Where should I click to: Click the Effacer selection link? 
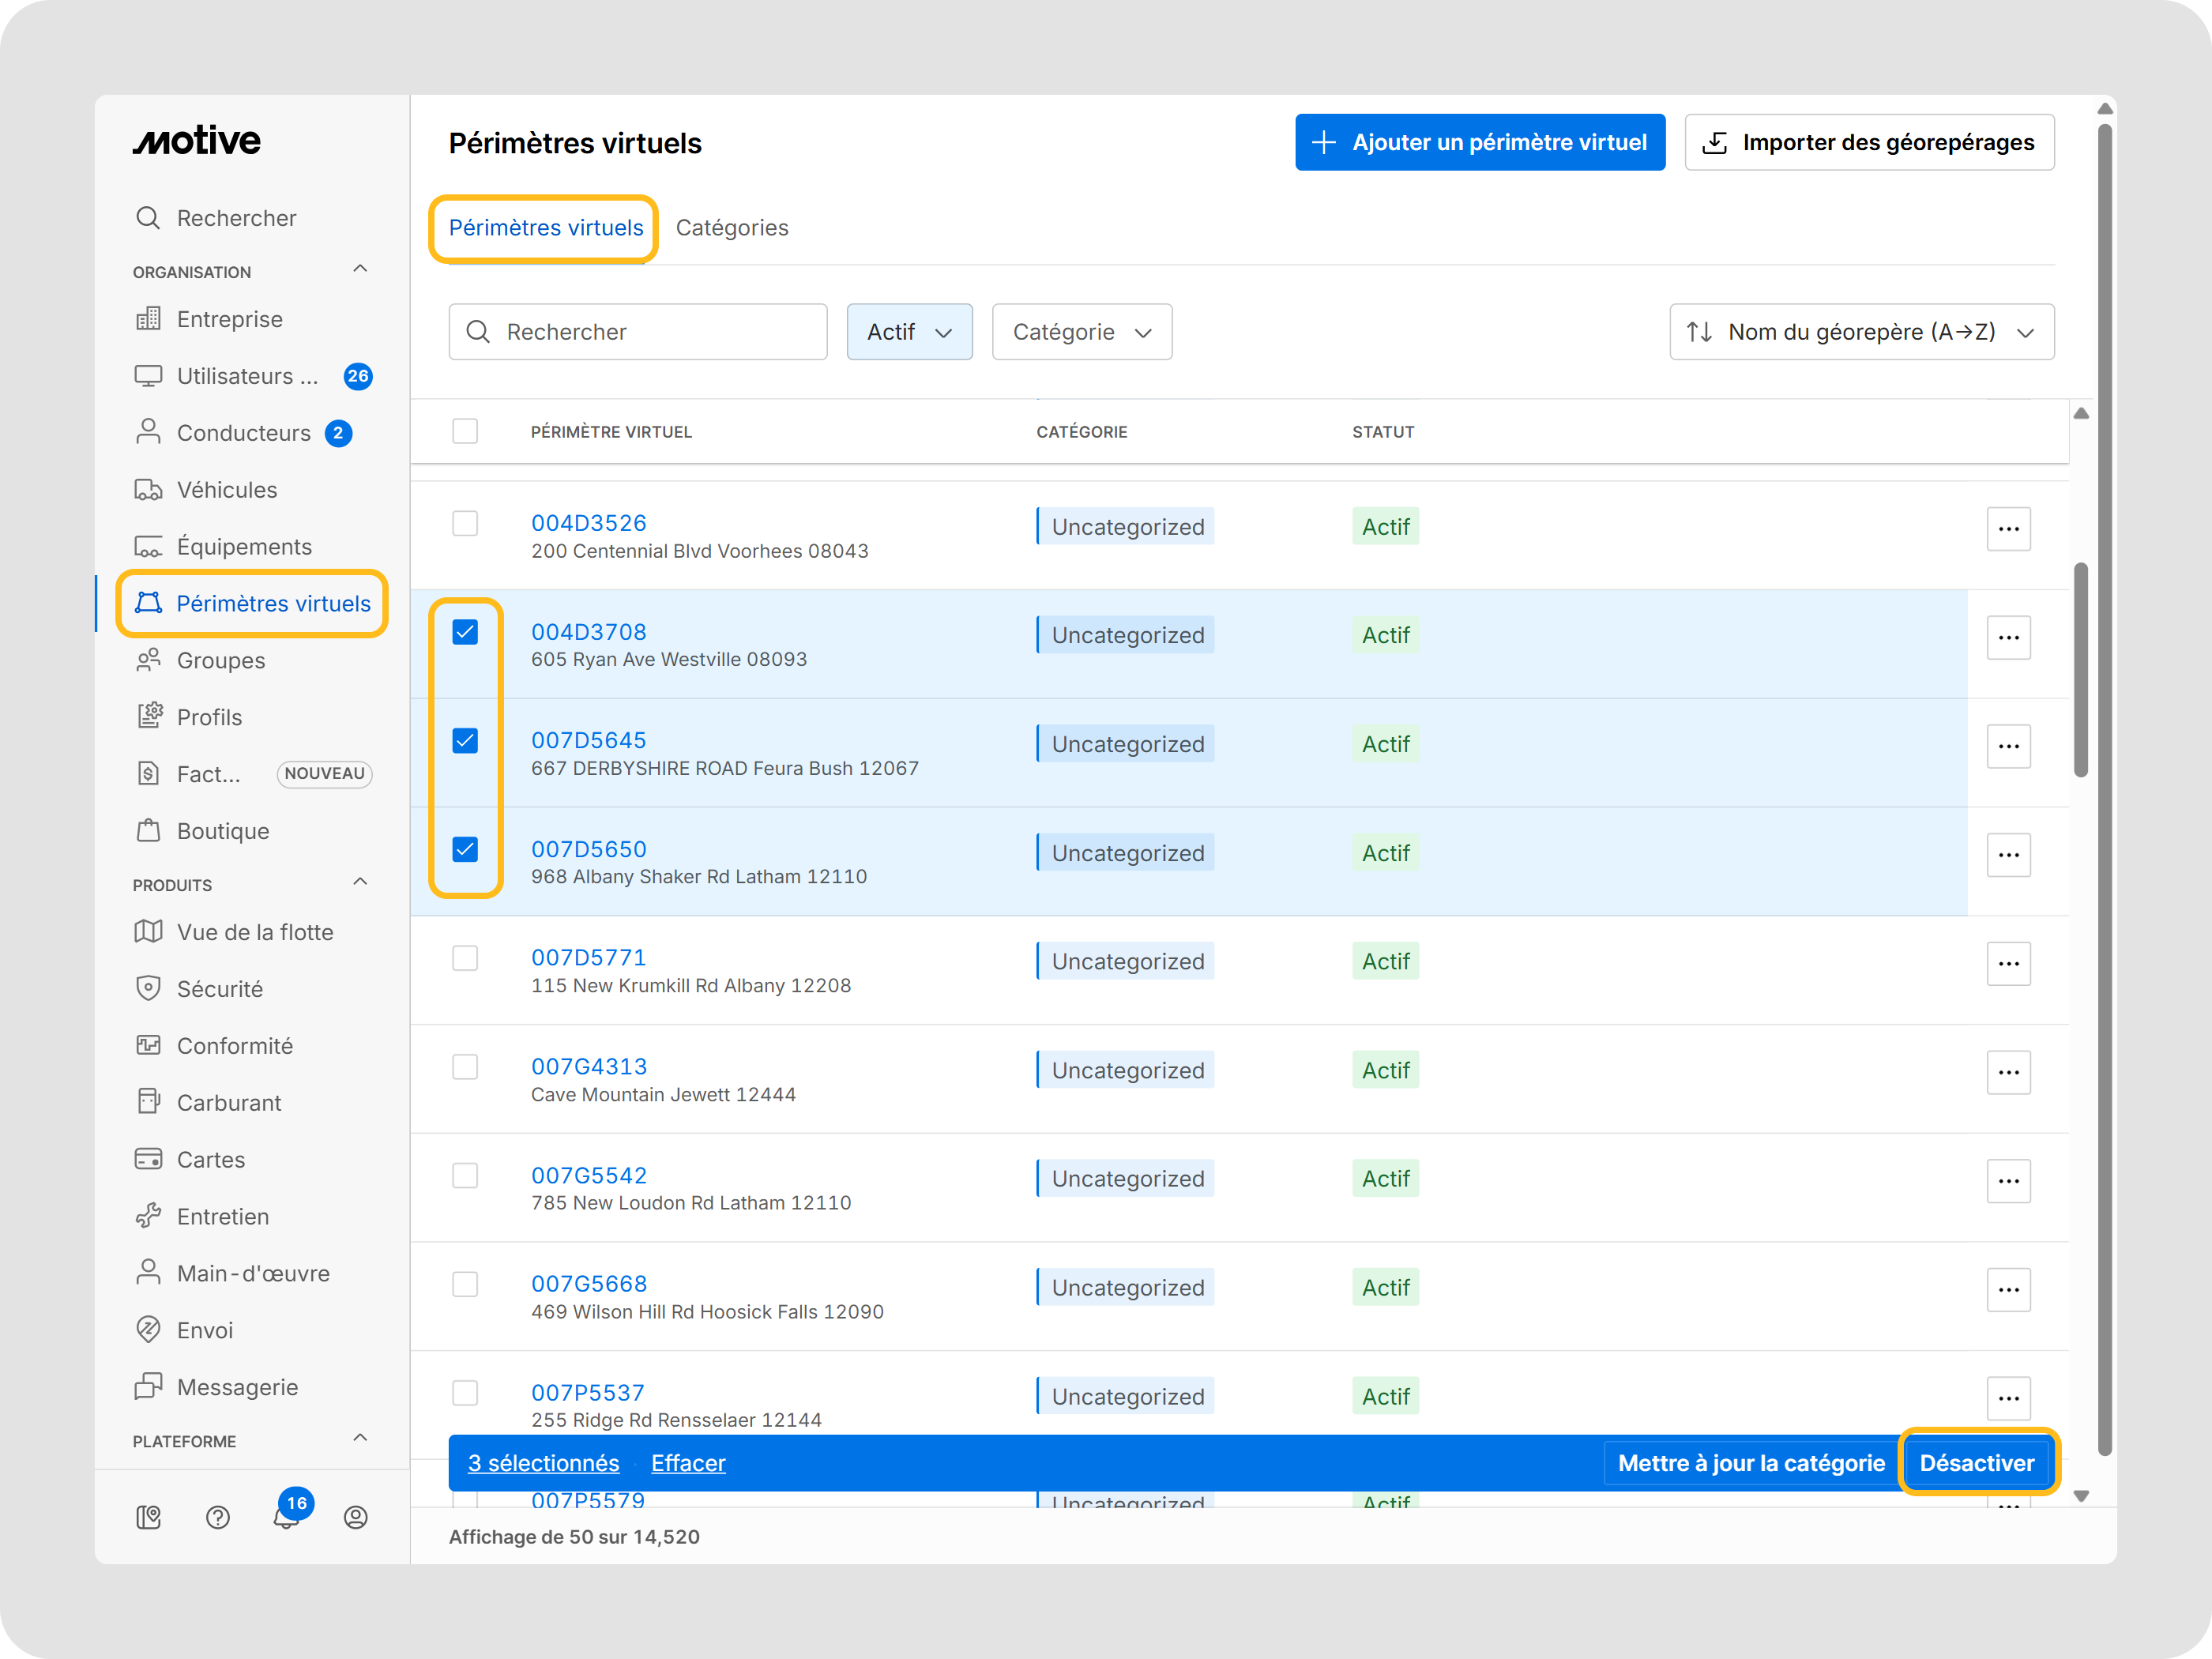[688, 1463]
